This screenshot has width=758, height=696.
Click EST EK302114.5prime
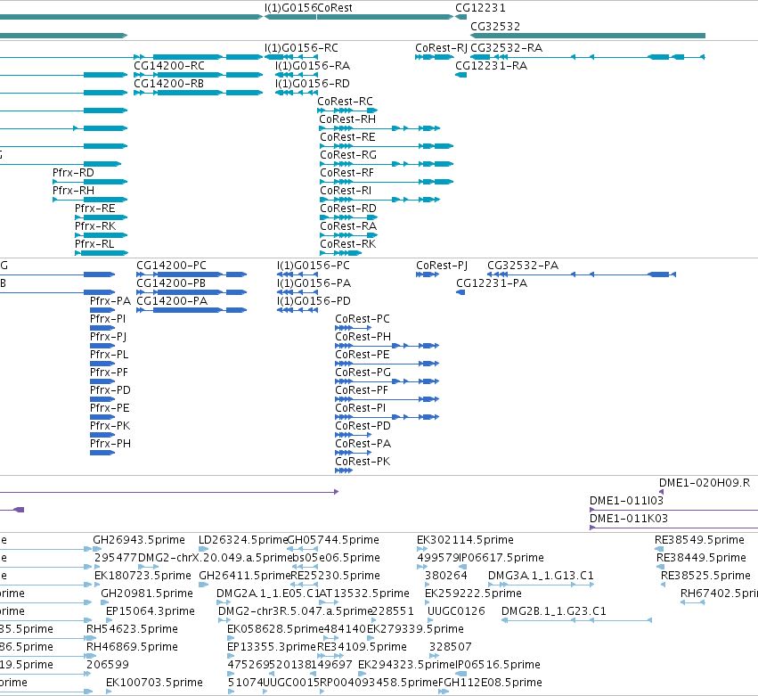point(422,550)
